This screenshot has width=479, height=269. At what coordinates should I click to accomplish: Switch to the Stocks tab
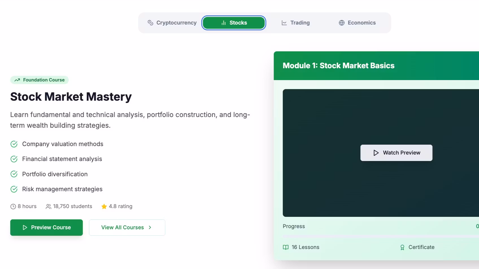point(234,23)
